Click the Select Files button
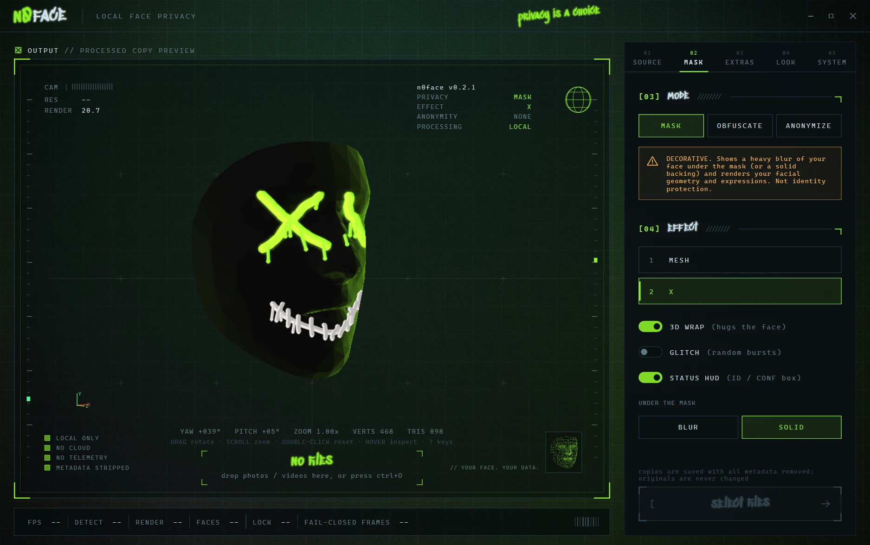This screenshot has width=870, height=545. 740,504
